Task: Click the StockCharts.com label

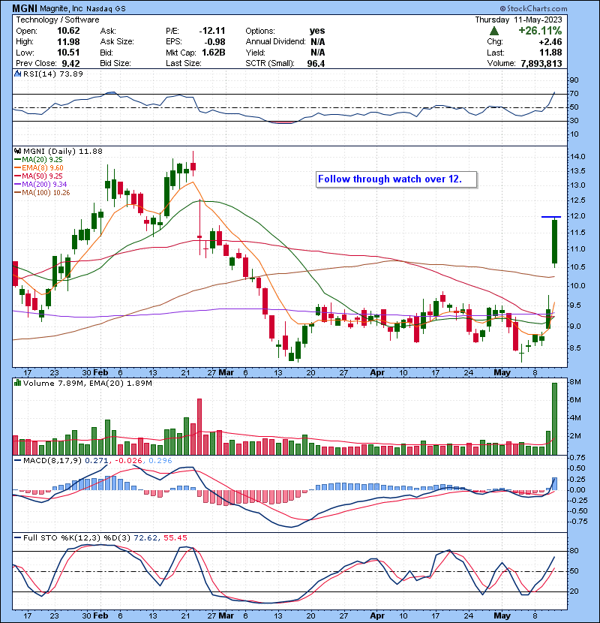Action: [x=534, y=8]
